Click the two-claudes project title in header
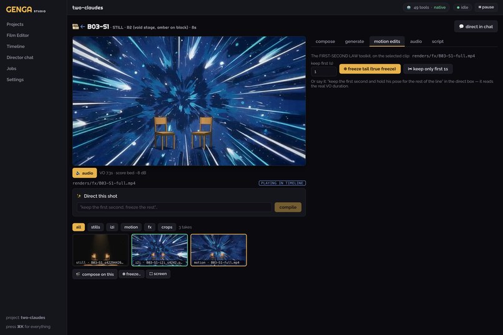This screenshot has width=503, height=335. point(87,7)
